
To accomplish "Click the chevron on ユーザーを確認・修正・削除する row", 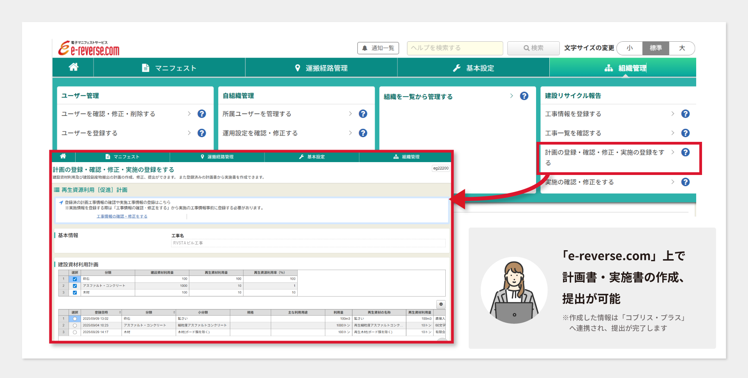I will [189, 114].
